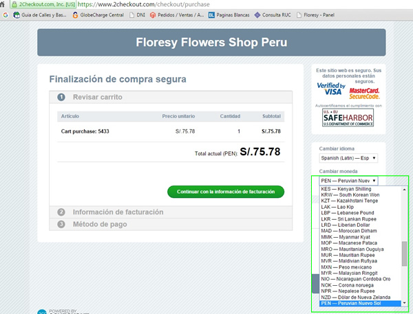Click the Artículo column header
This screenshot has width=413, height=314.
tap(70, 116)
